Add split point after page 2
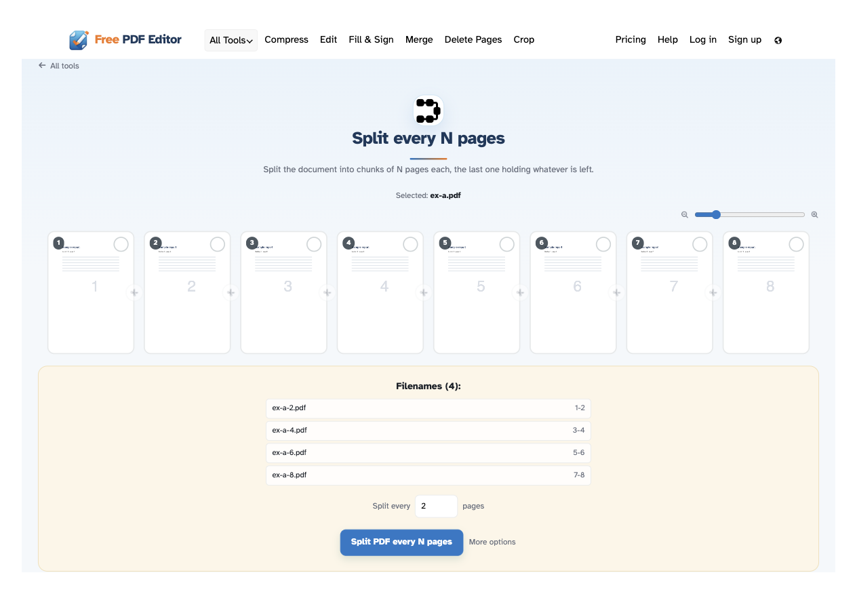857x594 pixels. pyautogui.click(x=231, y=293)
